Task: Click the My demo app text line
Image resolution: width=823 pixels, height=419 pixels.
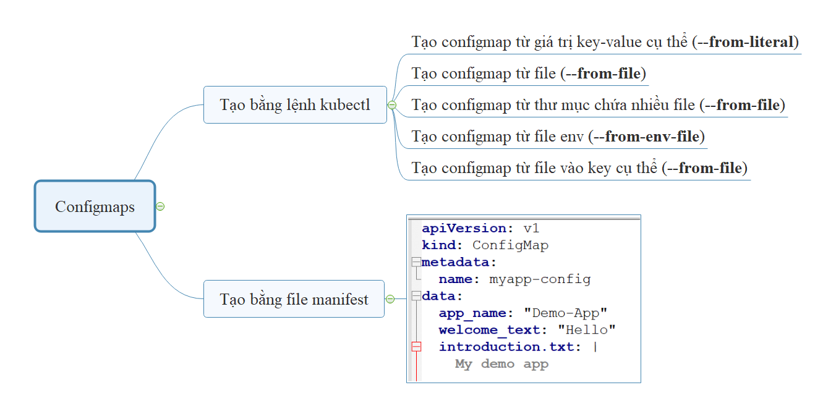Action: click(x=501, y=364)
